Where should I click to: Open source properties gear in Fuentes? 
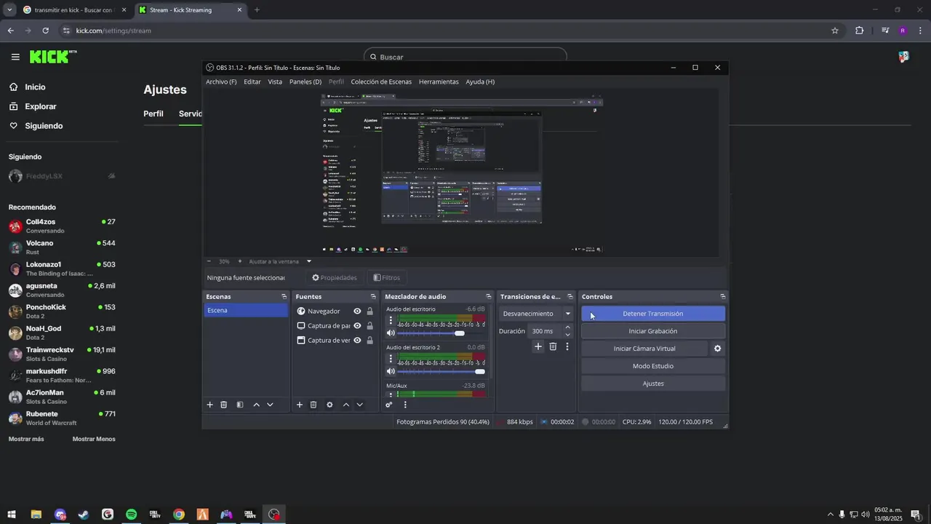pos(329,405)
